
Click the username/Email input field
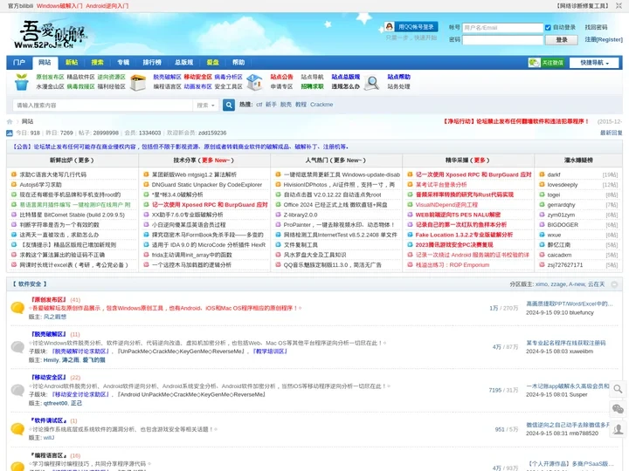tap(502, 28)
